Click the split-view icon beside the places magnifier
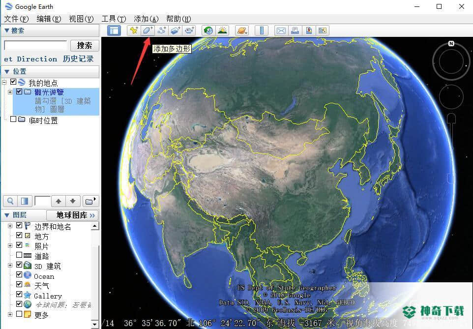This screenshot has height=329, width=473. (x=25, y=201)
